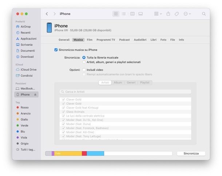Open the Info tab
This screenshot has height=176, width=222.
coord(181,40)
